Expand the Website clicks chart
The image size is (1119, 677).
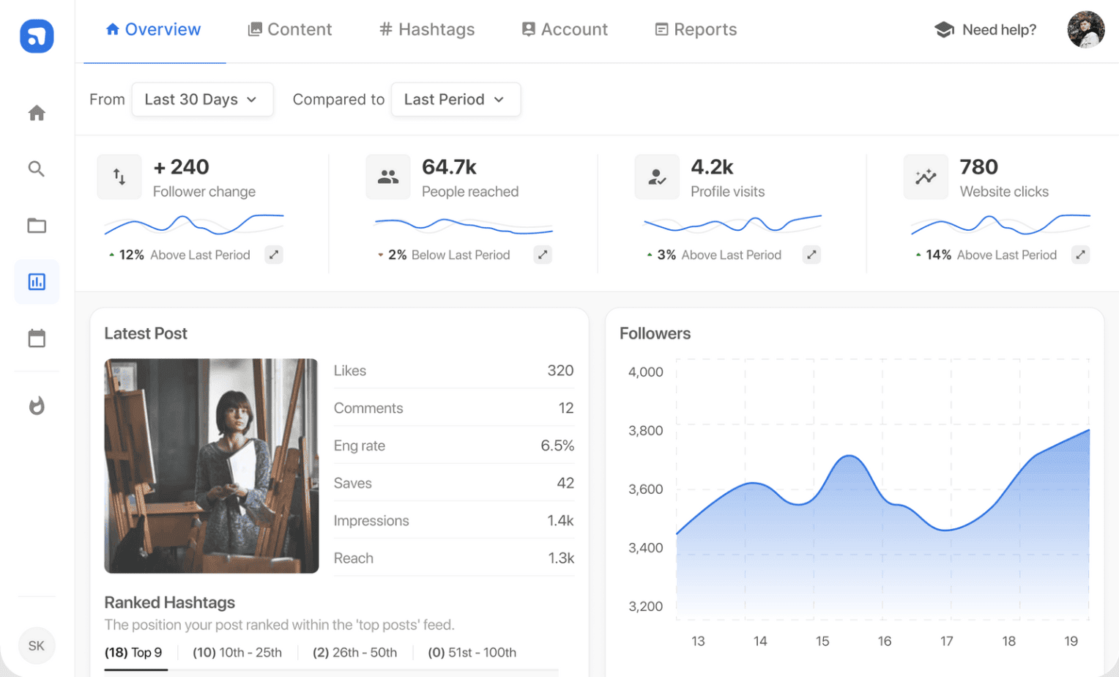point(1080,255)
